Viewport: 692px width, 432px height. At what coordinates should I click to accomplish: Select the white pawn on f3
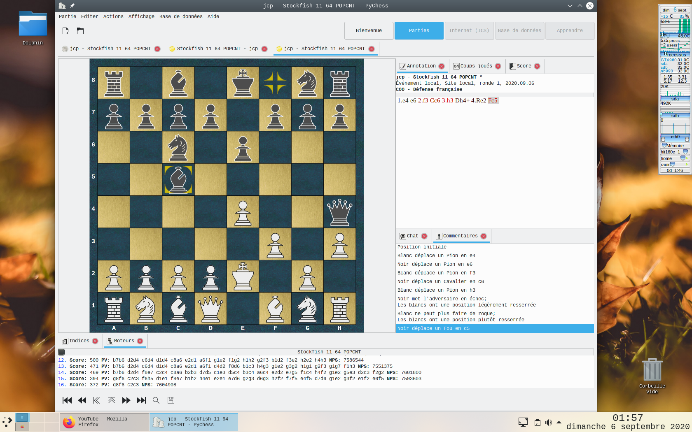275,244
